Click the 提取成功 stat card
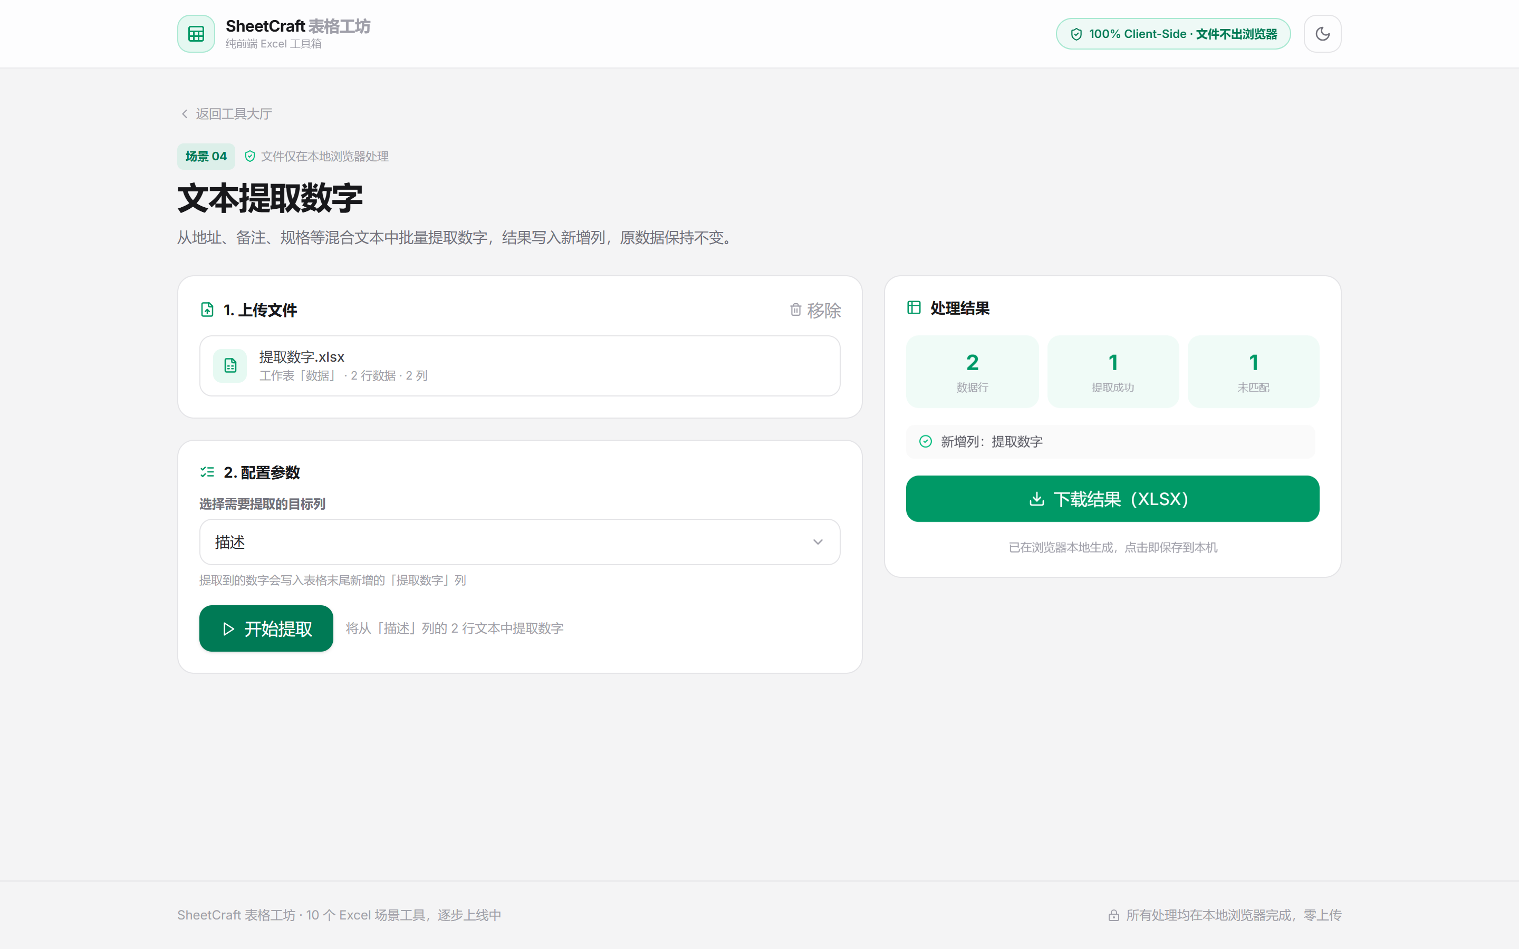This screenshot has height=949, width=1519. coord(1113,372)
